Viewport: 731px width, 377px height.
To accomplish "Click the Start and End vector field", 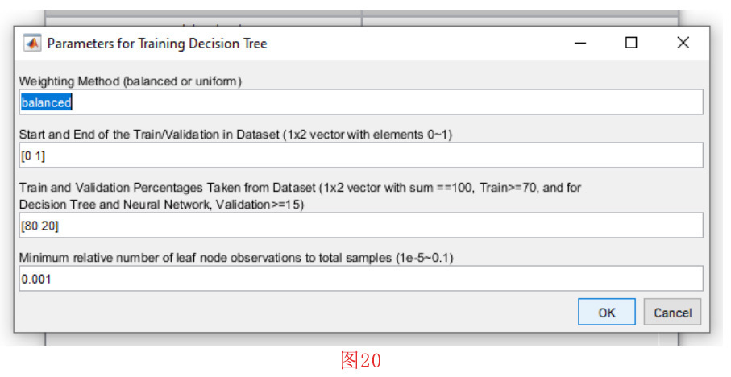I will tap(361, 155).
